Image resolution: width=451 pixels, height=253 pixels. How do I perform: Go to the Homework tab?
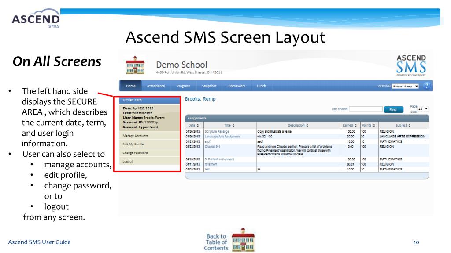pyautogui.click(x=237, y=86)
